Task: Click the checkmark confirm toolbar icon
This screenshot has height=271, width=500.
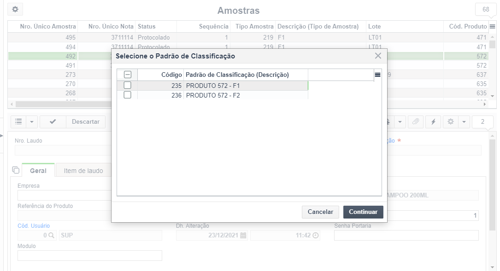Action: (53, 121)
